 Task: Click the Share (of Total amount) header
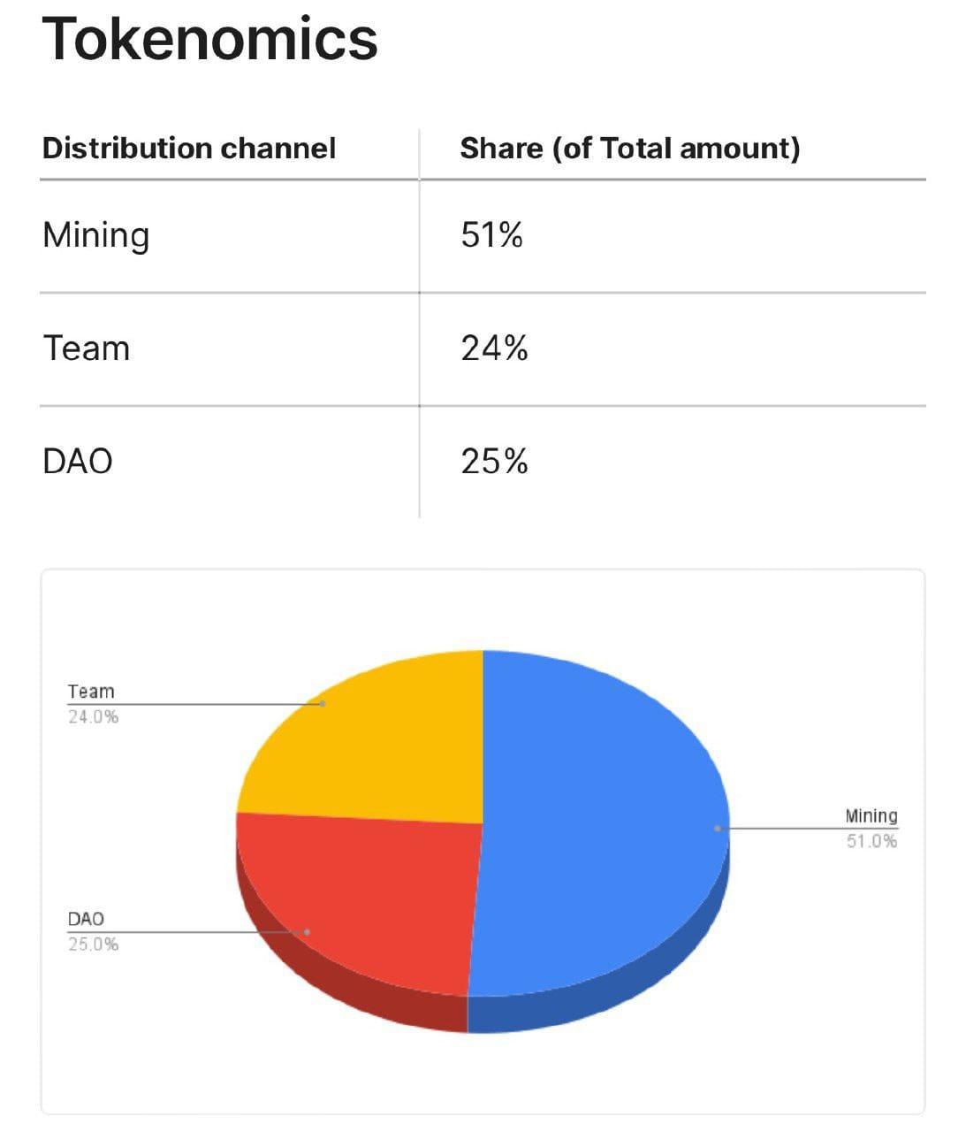pos(629,148)
